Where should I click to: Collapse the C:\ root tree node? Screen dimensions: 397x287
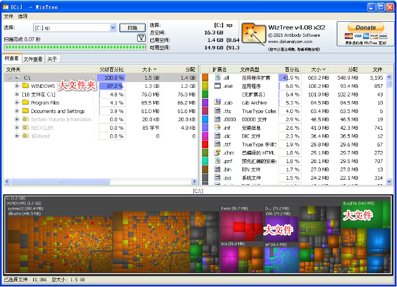point(10,77)
